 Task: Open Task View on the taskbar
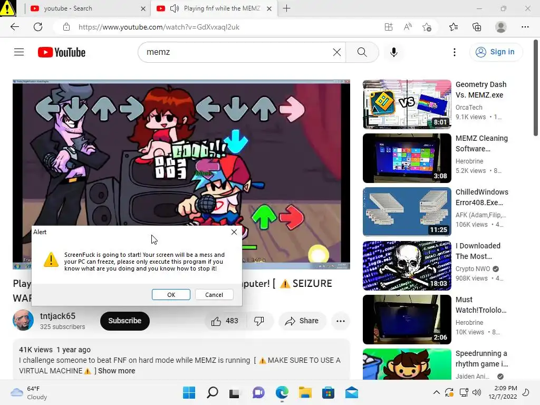point(235,392)
